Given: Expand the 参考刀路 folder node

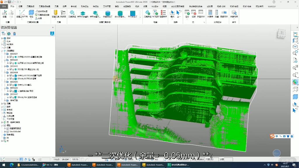Looking at the screenshot, I should [x=5, y=100].
